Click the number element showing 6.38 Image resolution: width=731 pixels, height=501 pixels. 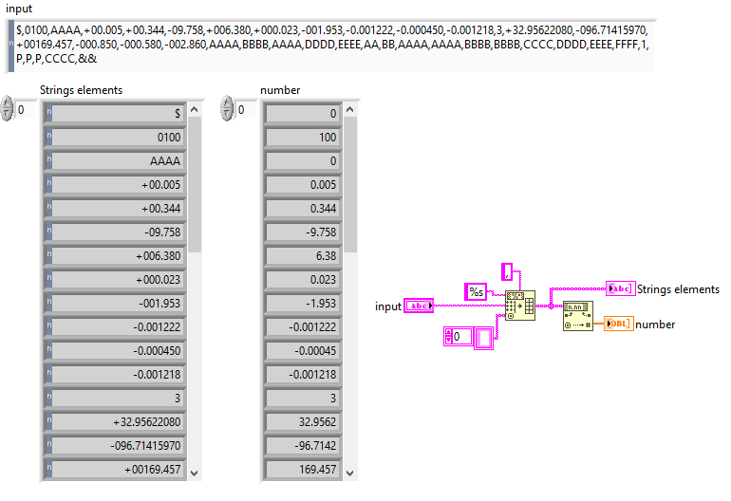[303, 256]
